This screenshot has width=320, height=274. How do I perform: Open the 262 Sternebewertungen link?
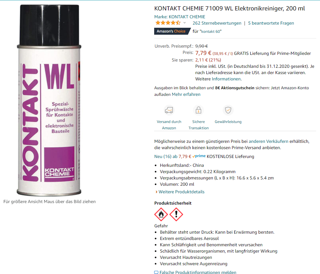(217, 23)
